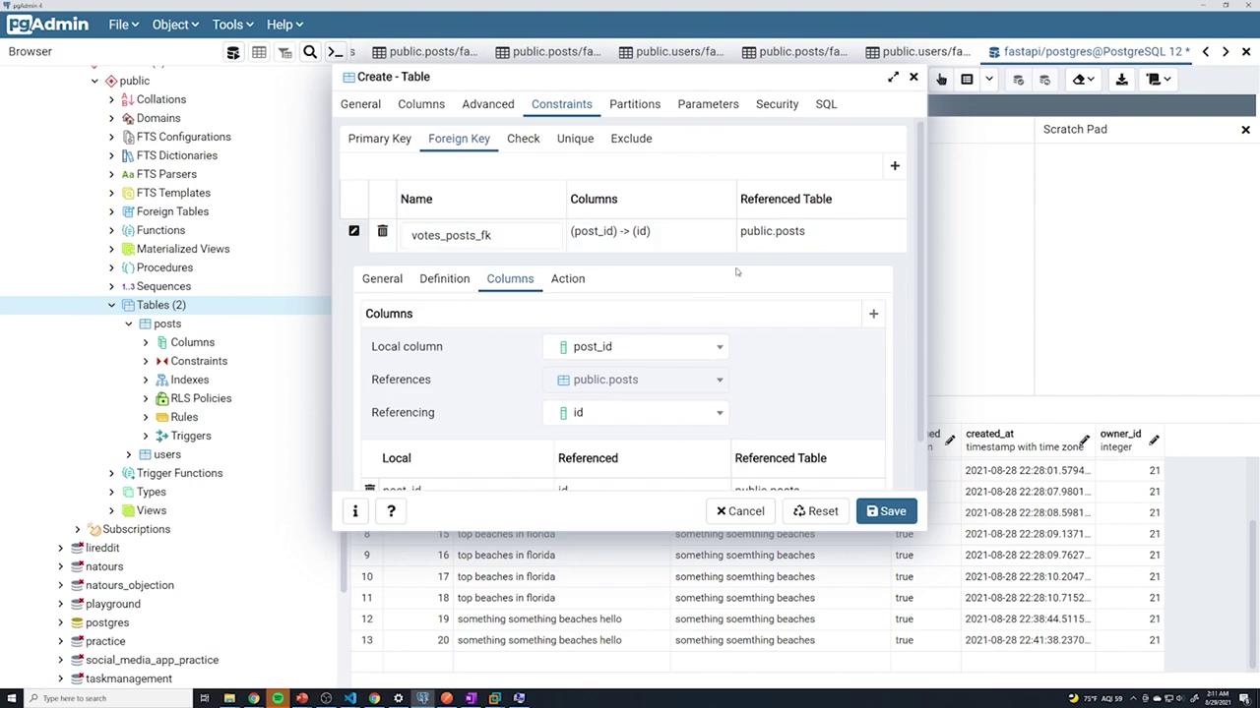Add a new foreign key with plus icon

click(895, 165)
